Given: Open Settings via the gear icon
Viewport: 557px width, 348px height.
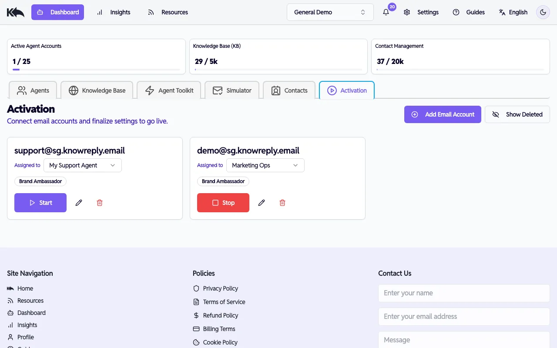Looking at the screenshot, I should click(x=406, y=12).
